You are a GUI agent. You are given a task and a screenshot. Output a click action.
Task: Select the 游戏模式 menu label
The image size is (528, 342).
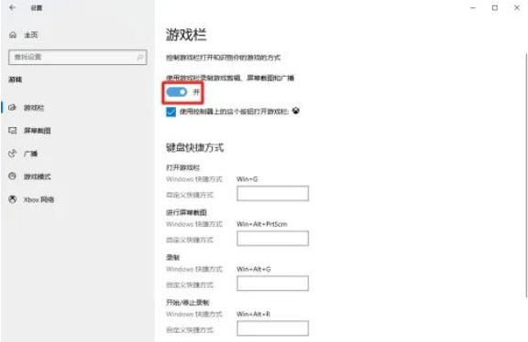click(37, 176)
